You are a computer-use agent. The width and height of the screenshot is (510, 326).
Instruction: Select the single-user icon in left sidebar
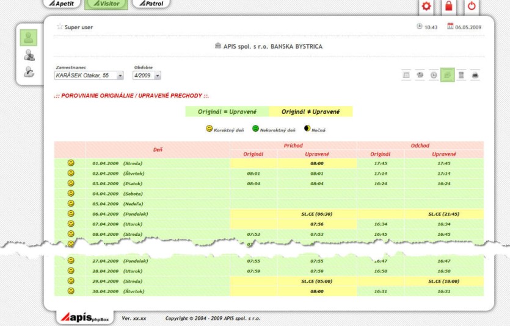[x=28, y=38]
